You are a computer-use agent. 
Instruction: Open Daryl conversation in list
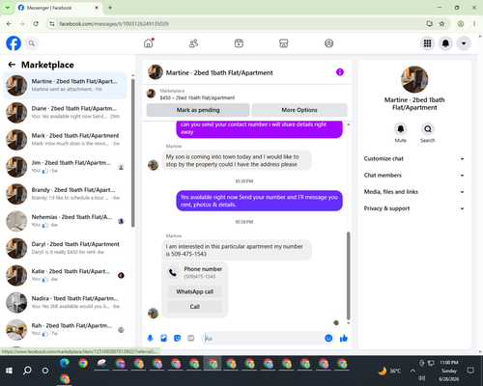65,248
